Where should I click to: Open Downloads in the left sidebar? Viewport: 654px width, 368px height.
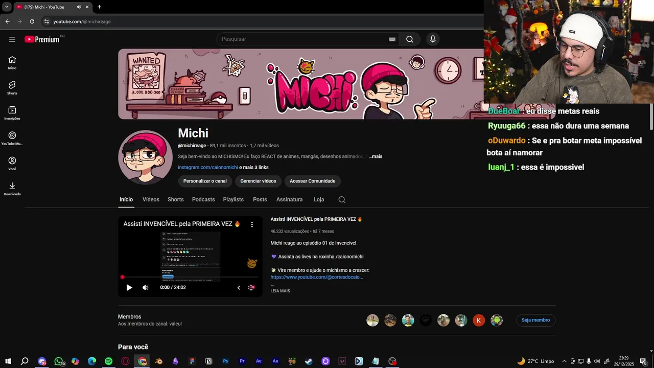click(12, 189)
